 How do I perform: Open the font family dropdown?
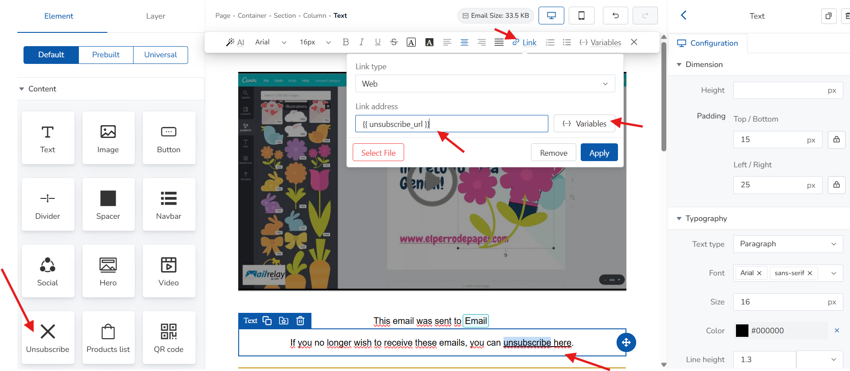pyautogui.click(x=271, y=42)
